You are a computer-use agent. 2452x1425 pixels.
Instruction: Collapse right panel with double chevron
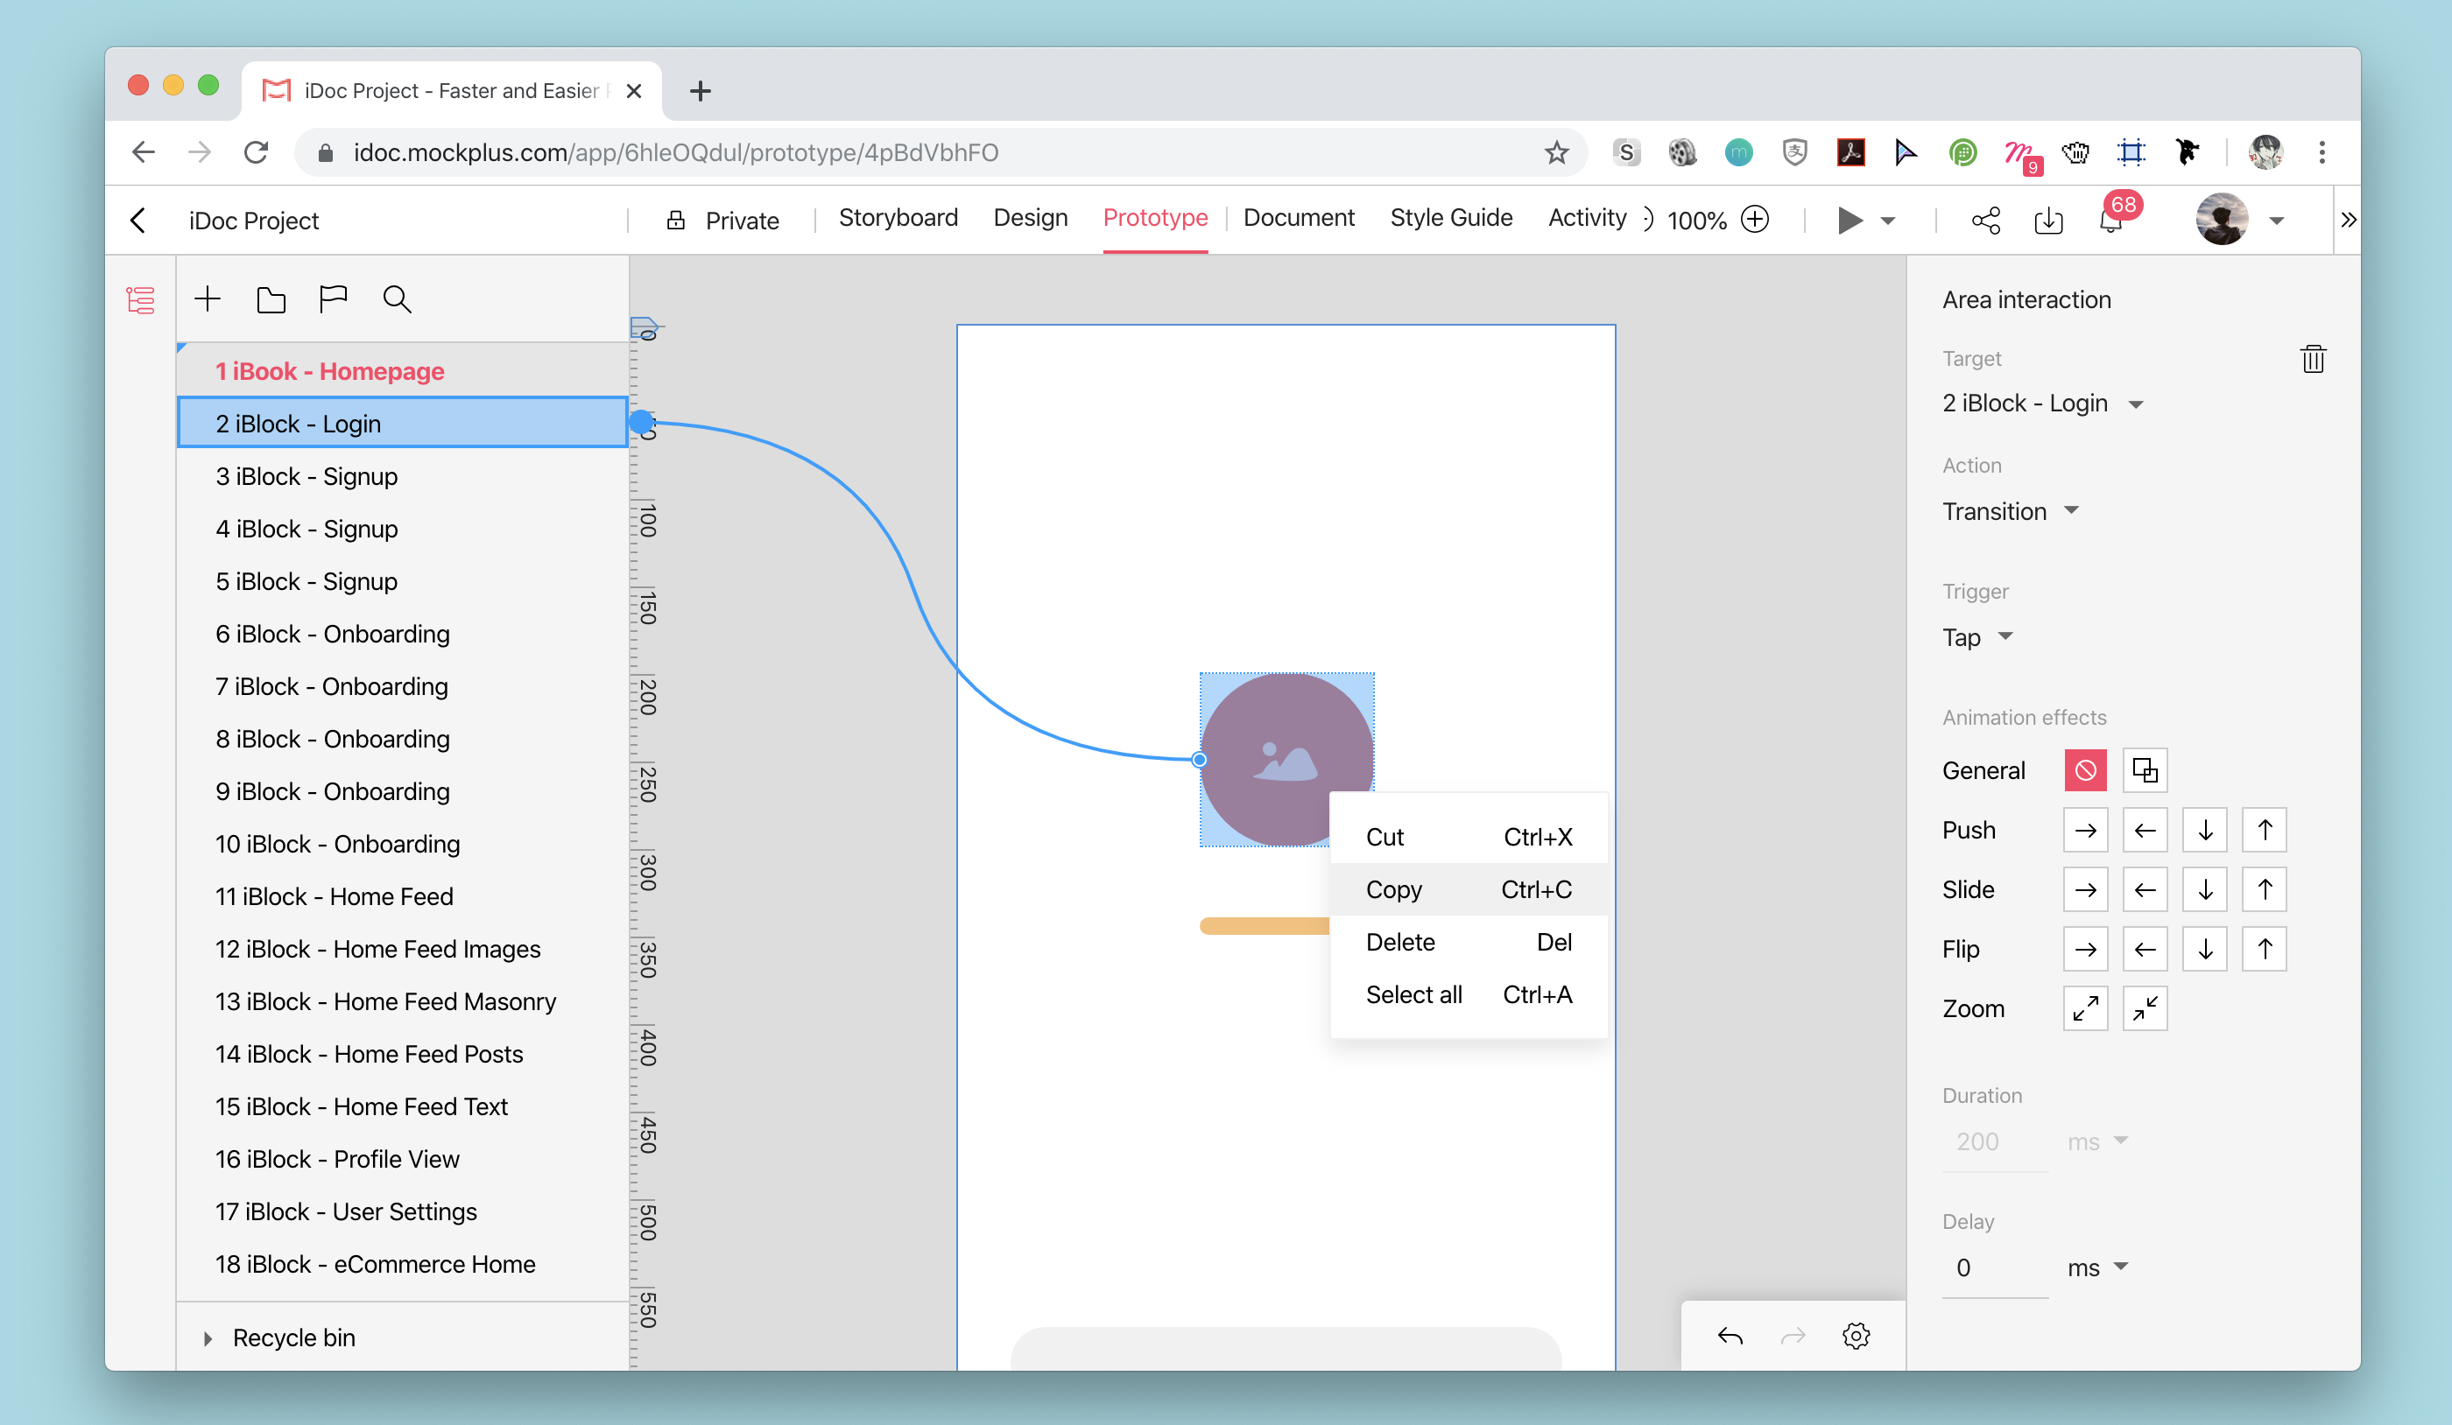pyautogui.click(x=2348, y=220)
